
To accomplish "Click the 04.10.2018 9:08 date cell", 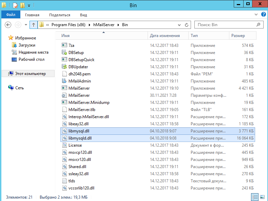I will [x=163, y=138].
